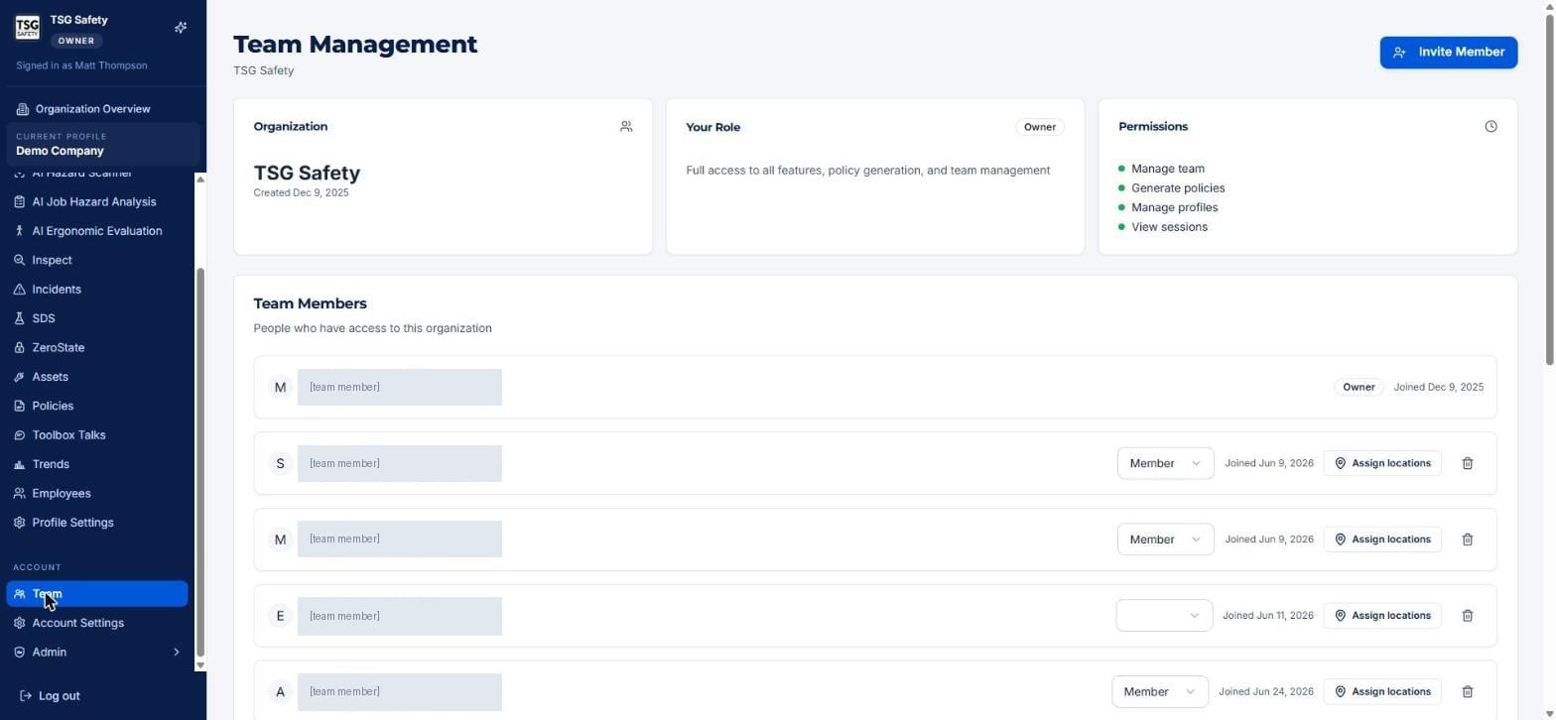Select the Demo Company current profile
This screenshot has height=720, width=1556.
103,145
